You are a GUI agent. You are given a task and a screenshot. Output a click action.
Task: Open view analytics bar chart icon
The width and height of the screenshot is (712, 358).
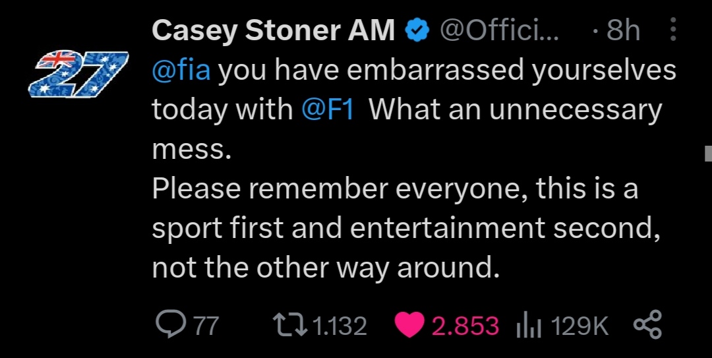point(529,326)
